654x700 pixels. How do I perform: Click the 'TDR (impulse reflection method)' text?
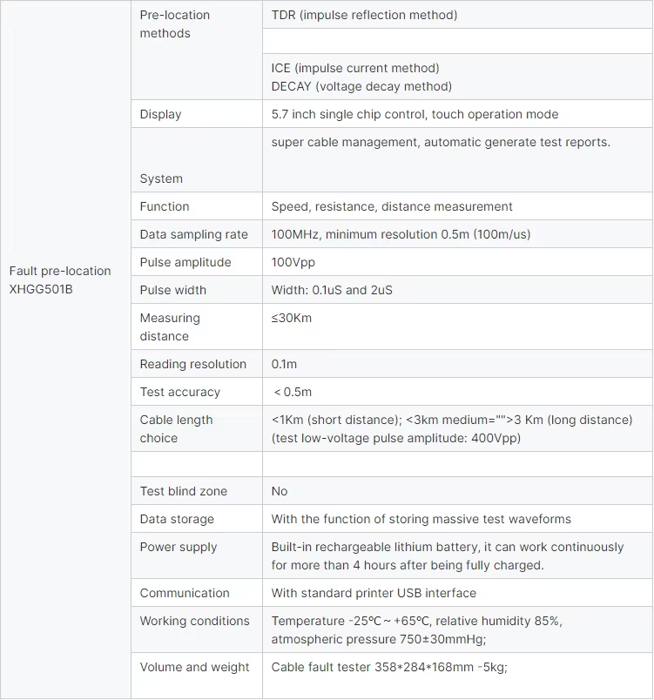[x=364, y=15]
